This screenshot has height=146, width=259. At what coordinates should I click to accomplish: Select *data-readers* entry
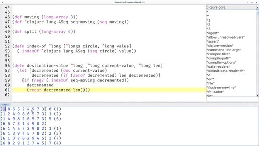click(x=218, y=67)
